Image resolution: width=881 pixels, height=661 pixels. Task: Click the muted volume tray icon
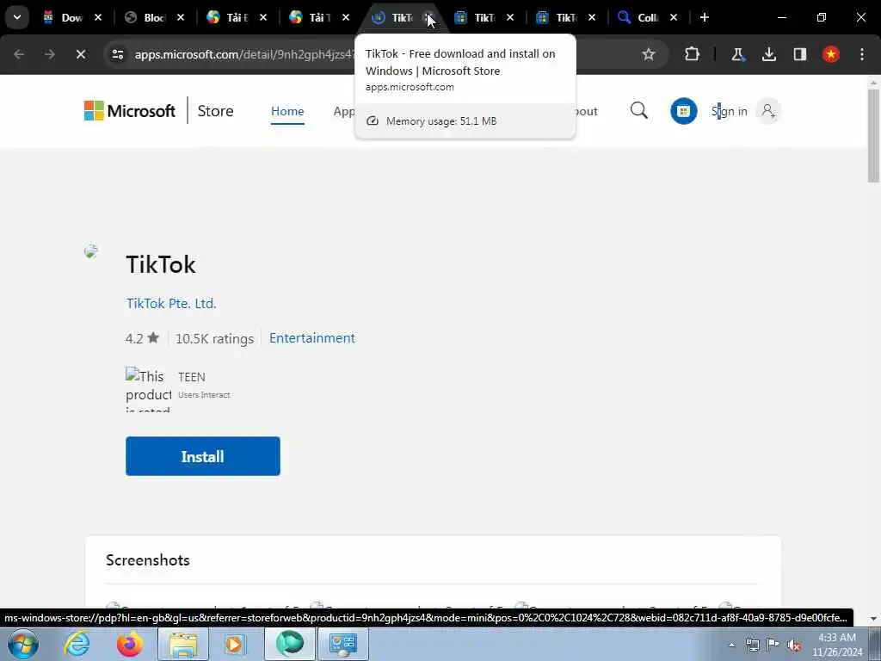tap(794, 645)
